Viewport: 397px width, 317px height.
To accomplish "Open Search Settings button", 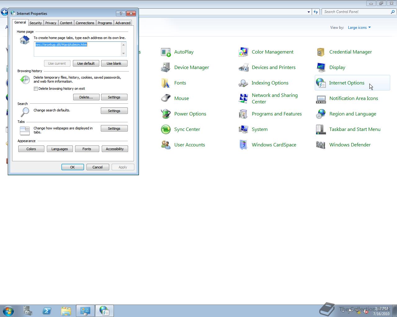I will tap(114, 111).
